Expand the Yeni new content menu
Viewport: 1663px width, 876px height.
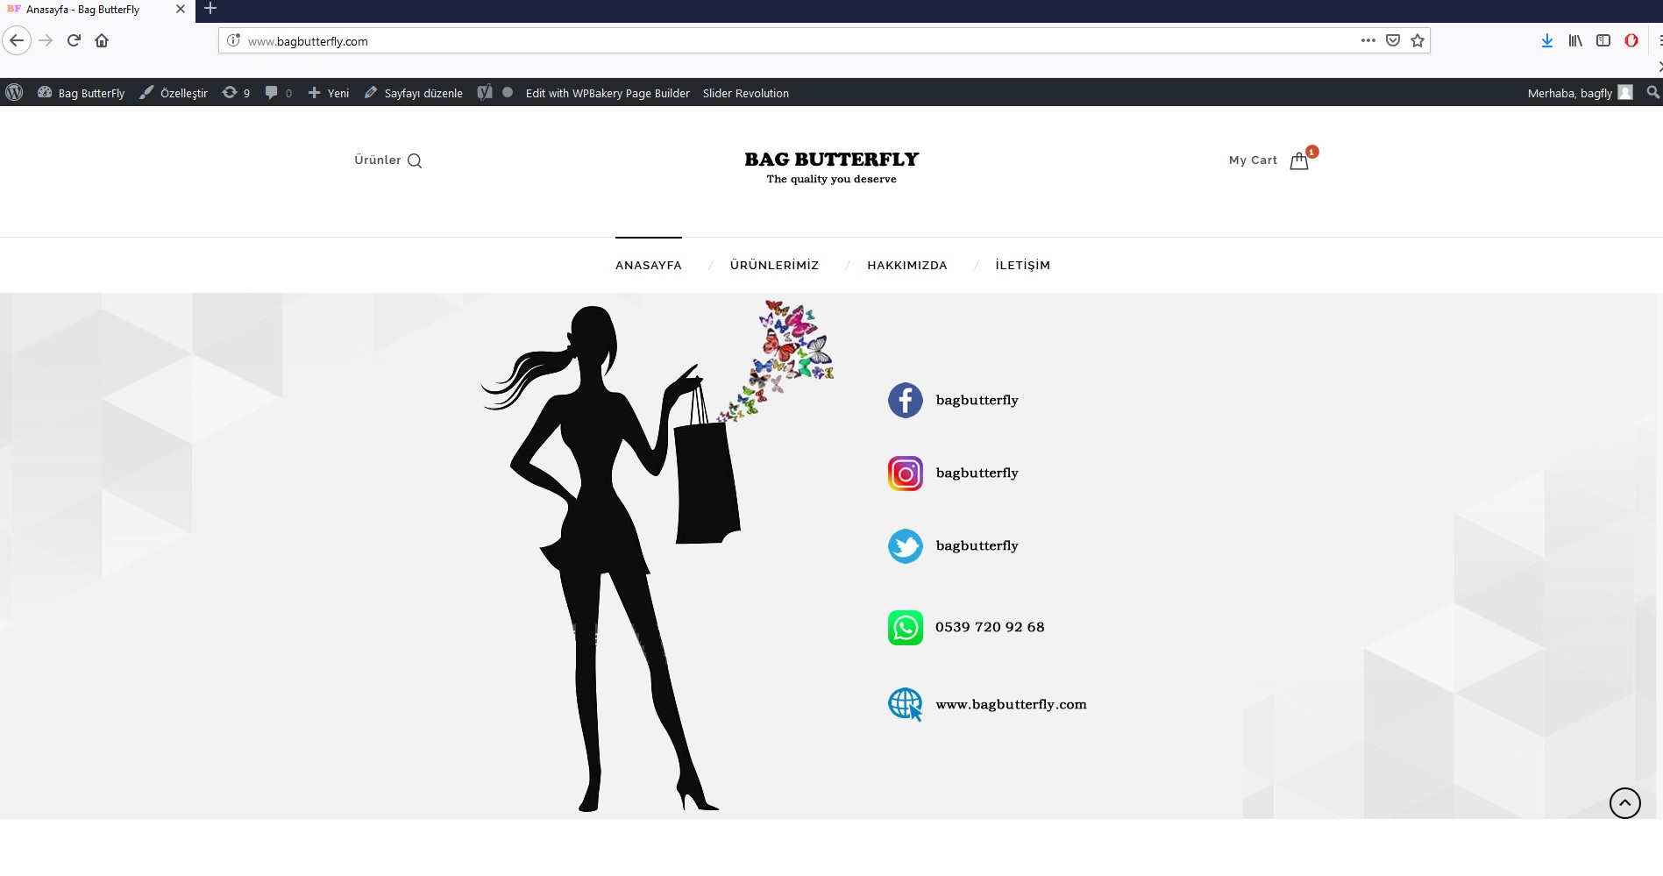[329, 93]
